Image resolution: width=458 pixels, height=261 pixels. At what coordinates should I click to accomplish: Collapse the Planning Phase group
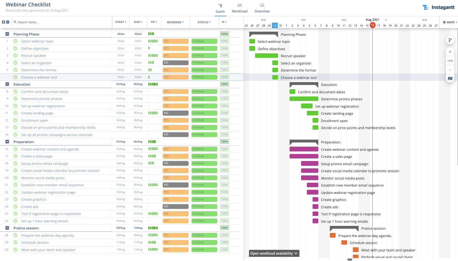coord(7,34)
